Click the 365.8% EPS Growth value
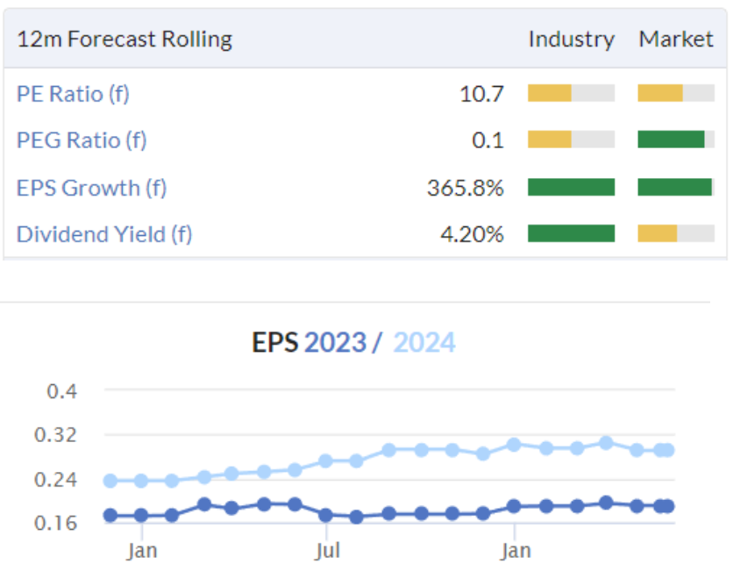Screen dimensions: 733x564 coord(465,188)
